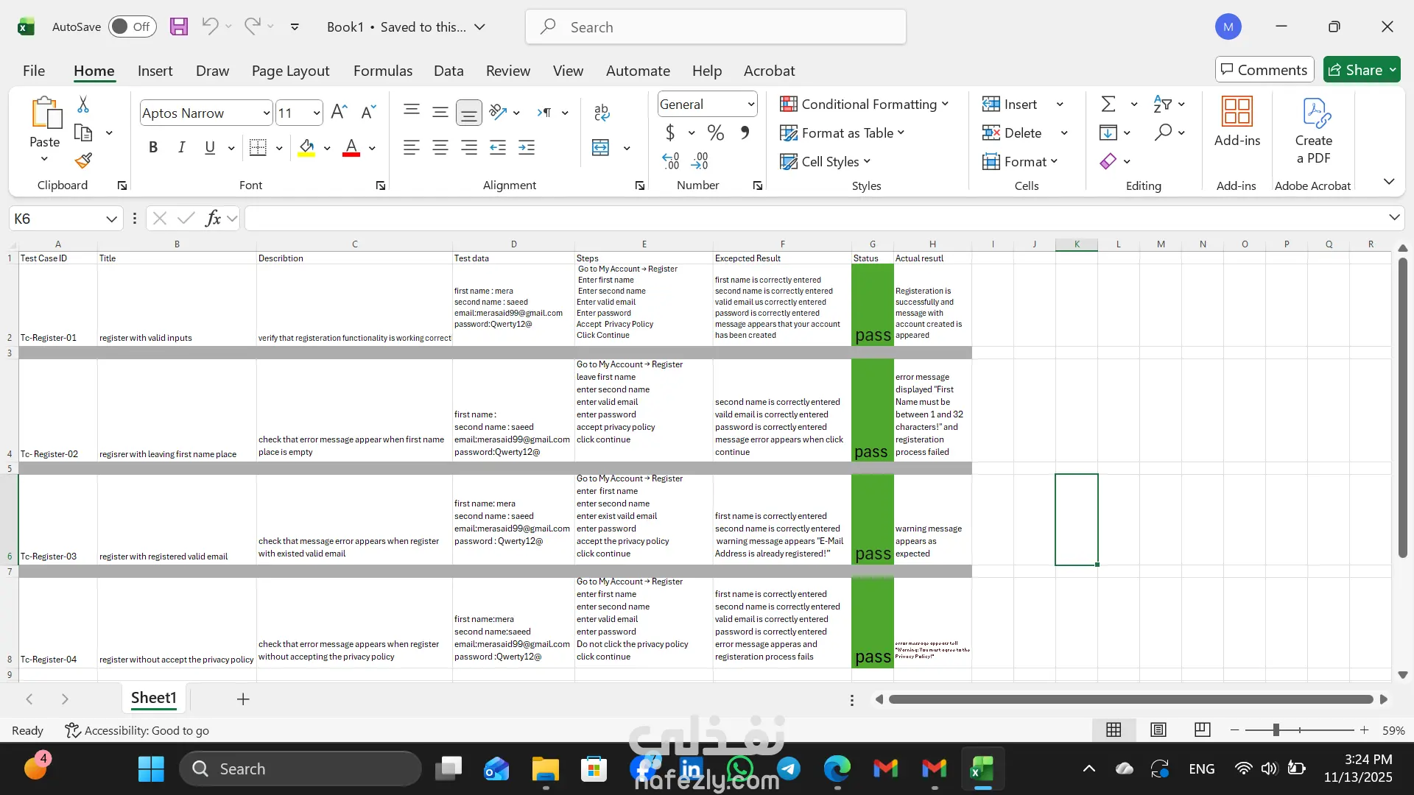
Task: Click the Borders grid icon
Action: click(258, 148)
